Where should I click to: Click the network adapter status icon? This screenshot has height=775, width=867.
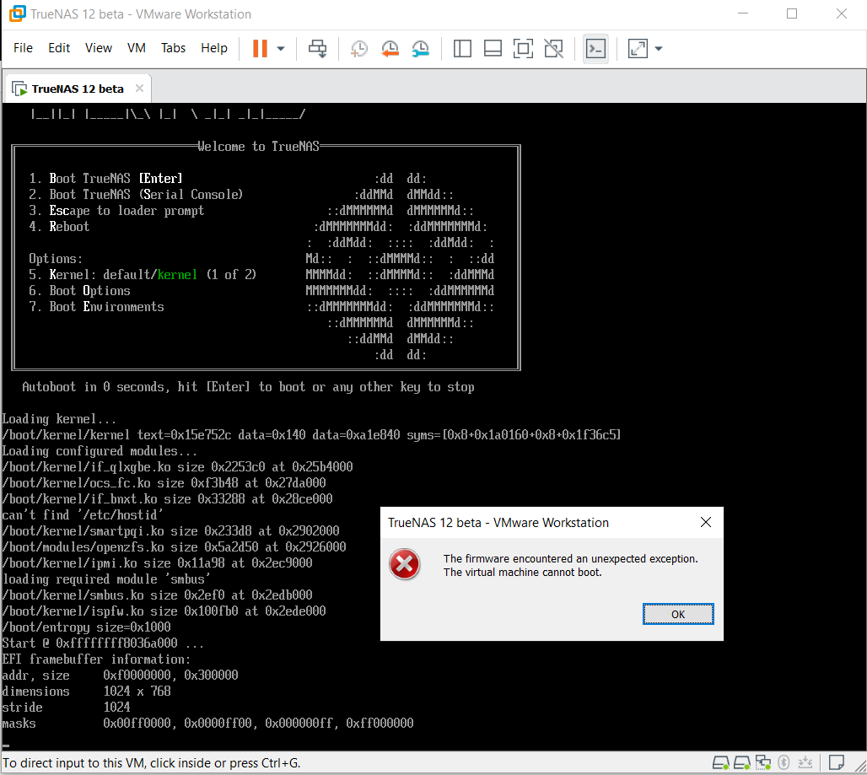(763, 763)
